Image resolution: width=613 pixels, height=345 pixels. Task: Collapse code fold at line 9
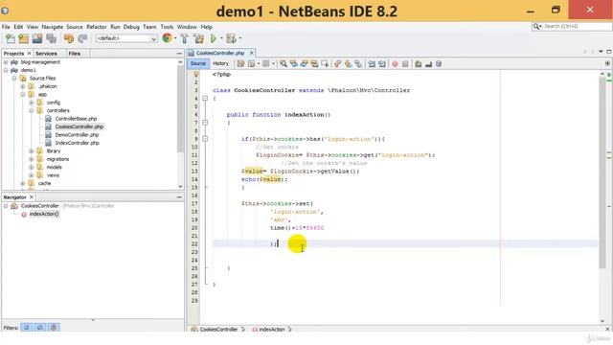(205, 139)
